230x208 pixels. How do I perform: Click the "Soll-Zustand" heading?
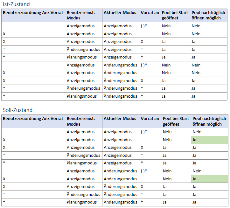17,110
